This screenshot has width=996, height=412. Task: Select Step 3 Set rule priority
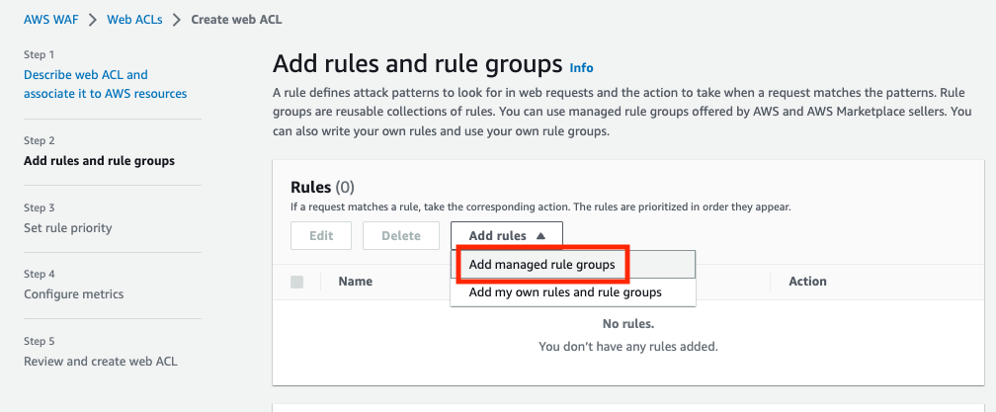pos(68,228)
